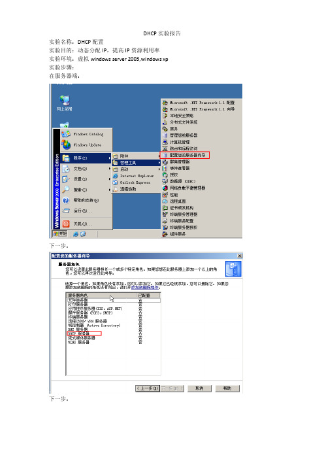Launch Windows Update from the Start menu
The image size is (324, 459).
86,144
